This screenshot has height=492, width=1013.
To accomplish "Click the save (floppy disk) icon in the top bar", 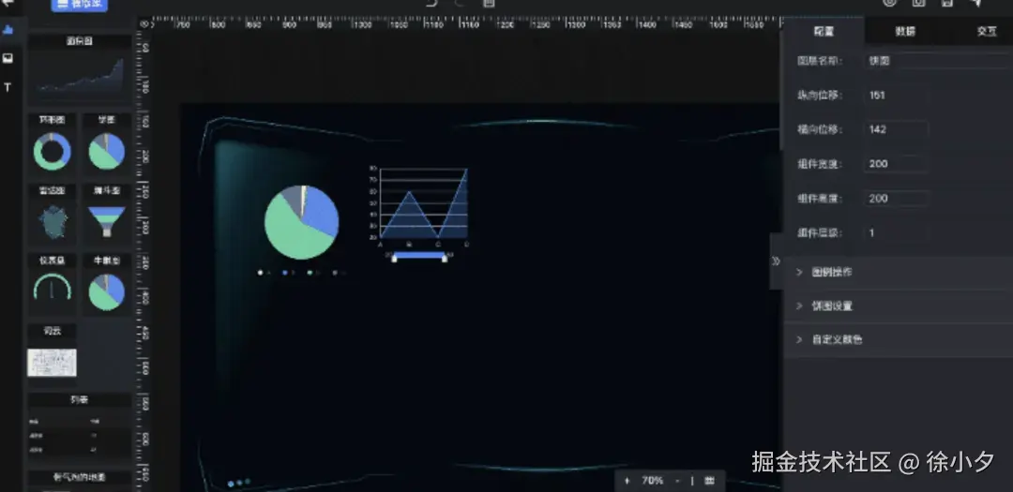I will [x=947, y=3].
